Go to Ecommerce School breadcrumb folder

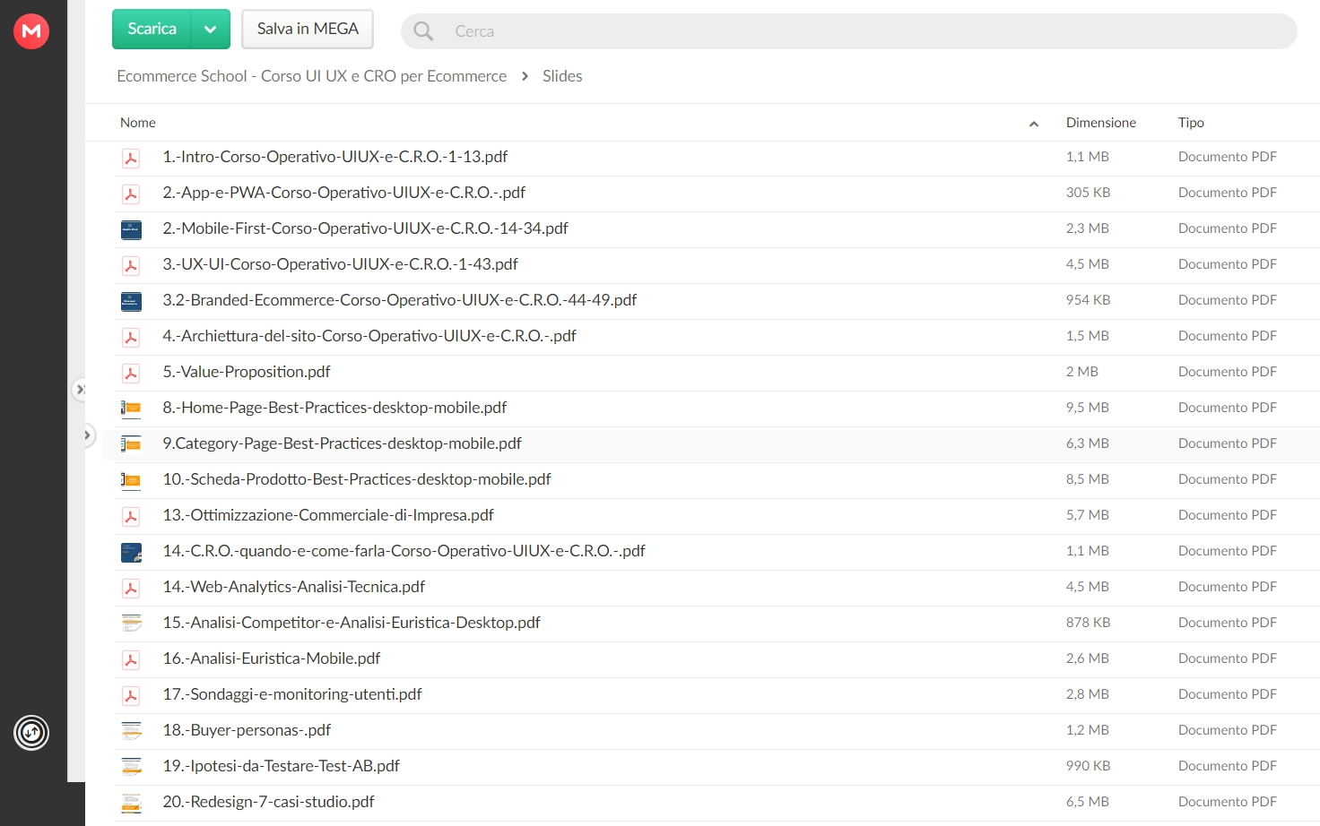coord(311,76)
